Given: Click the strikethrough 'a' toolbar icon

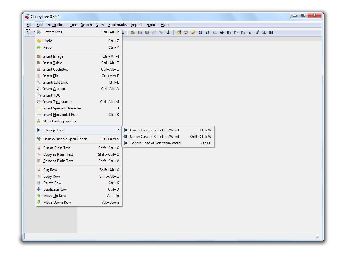Looking at the screenshot, I should point(222,32).
